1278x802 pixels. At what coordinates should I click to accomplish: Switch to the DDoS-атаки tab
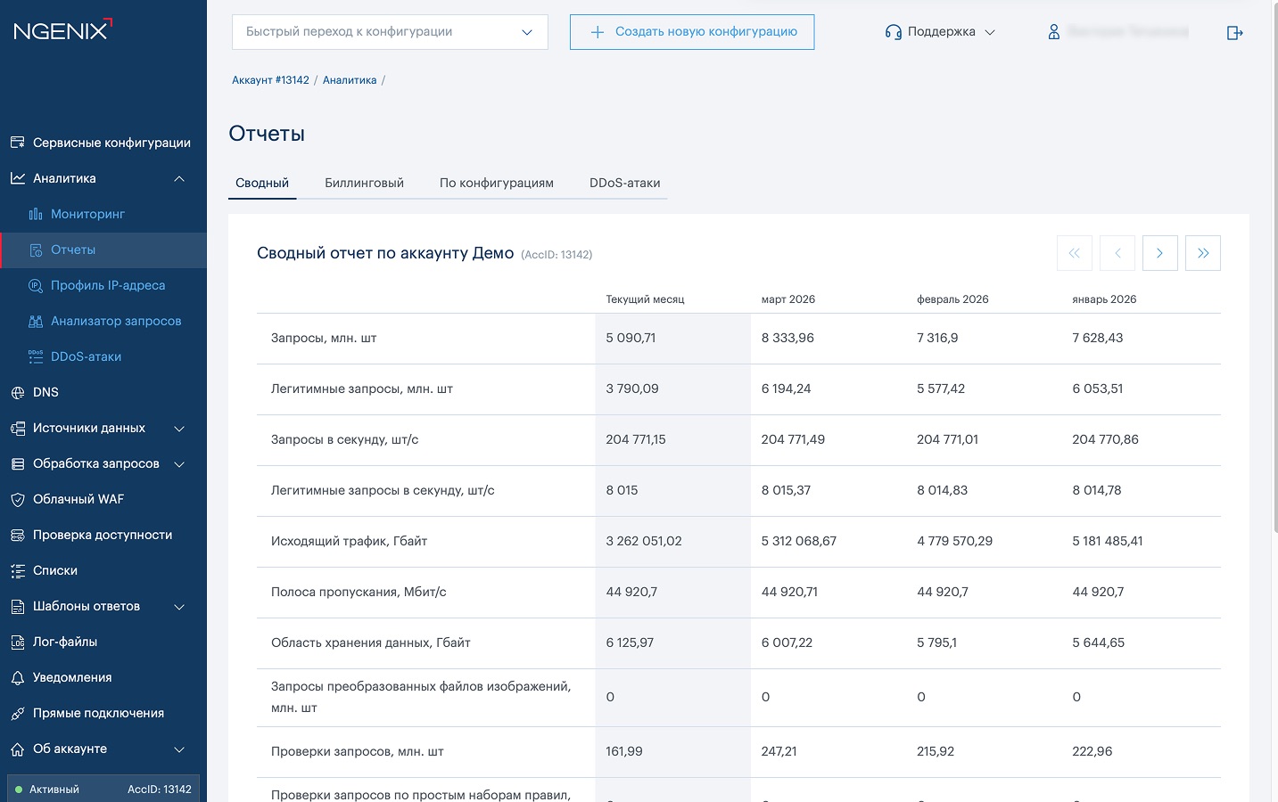click(x=624, y=183)
